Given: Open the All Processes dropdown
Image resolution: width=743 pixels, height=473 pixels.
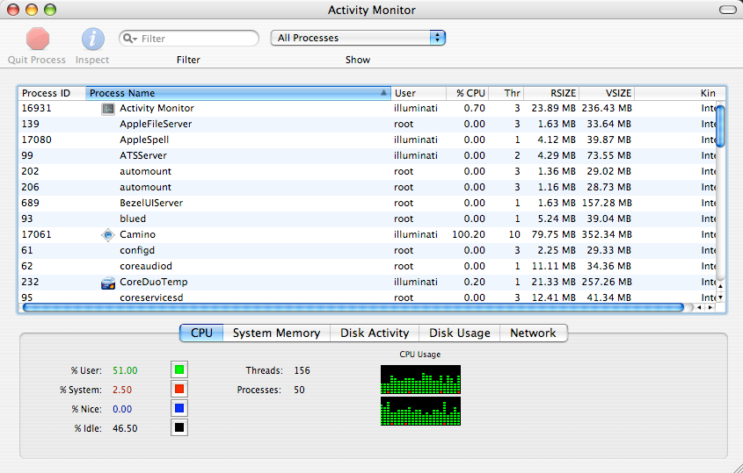Looking at the screenshot, I should coord(358,38).
